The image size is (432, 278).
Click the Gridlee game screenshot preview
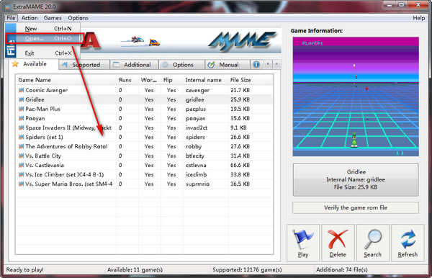pos(356,97)
